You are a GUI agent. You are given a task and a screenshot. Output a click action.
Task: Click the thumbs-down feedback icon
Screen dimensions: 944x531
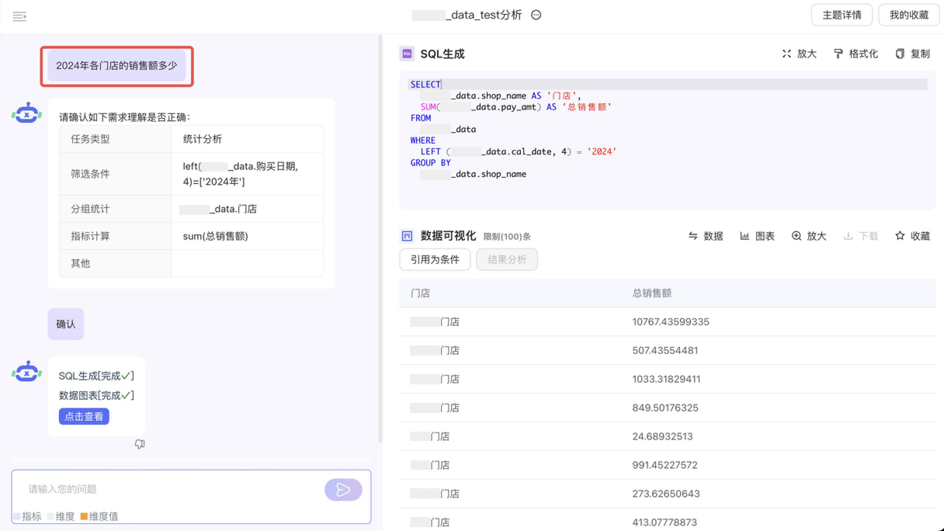coord(140,444)
